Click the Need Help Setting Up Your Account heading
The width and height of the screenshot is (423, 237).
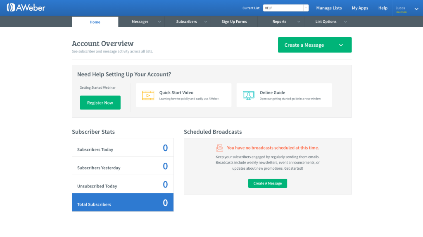point(124,74)
